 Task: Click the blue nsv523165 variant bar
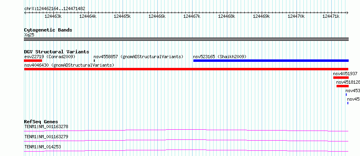(x=271, y=61)
